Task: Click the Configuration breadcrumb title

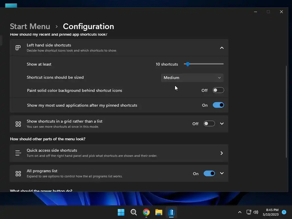Action: coord(88,27)
